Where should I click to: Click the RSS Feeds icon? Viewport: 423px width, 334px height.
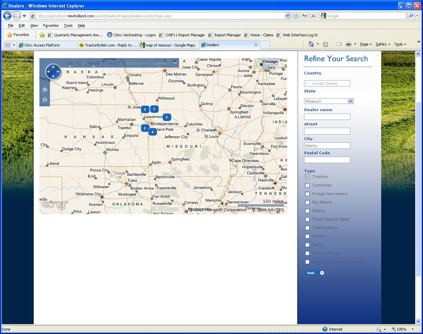pyautogui.click(x=325, y=44)
